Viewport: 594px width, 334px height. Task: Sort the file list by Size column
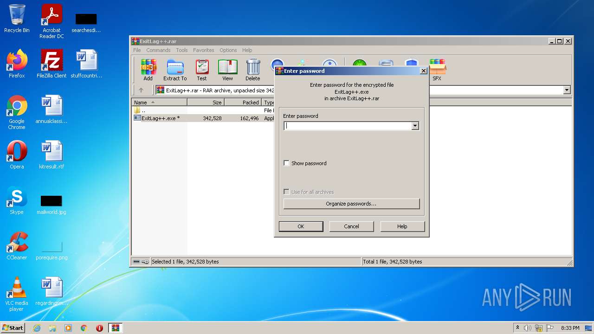206,103
